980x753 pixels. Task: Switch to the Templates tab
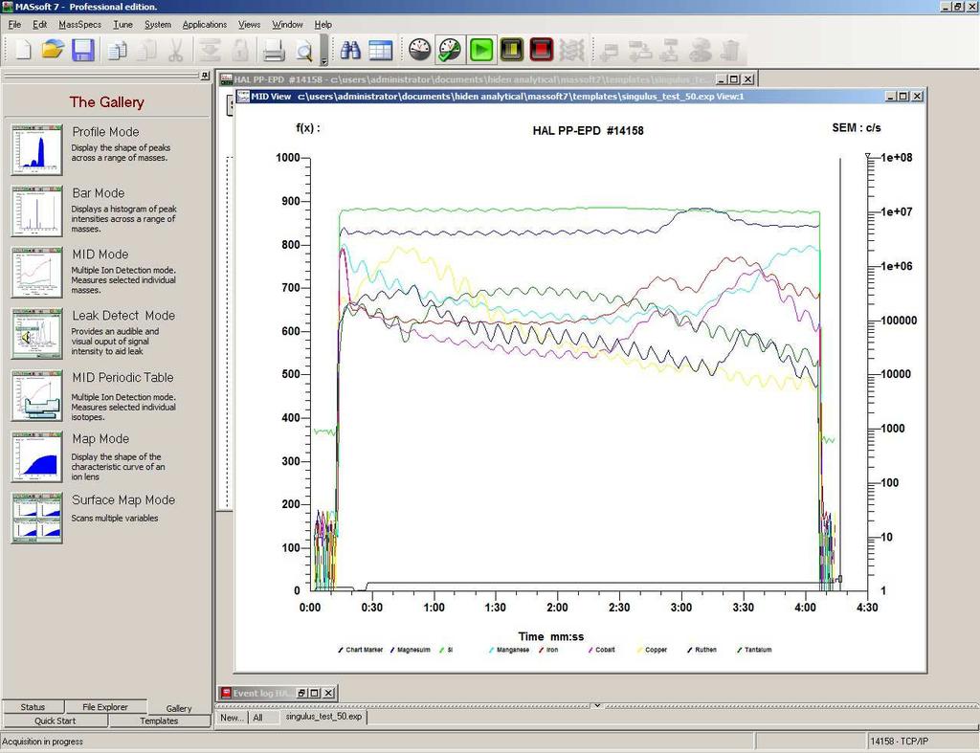click(x=159, y=720)
